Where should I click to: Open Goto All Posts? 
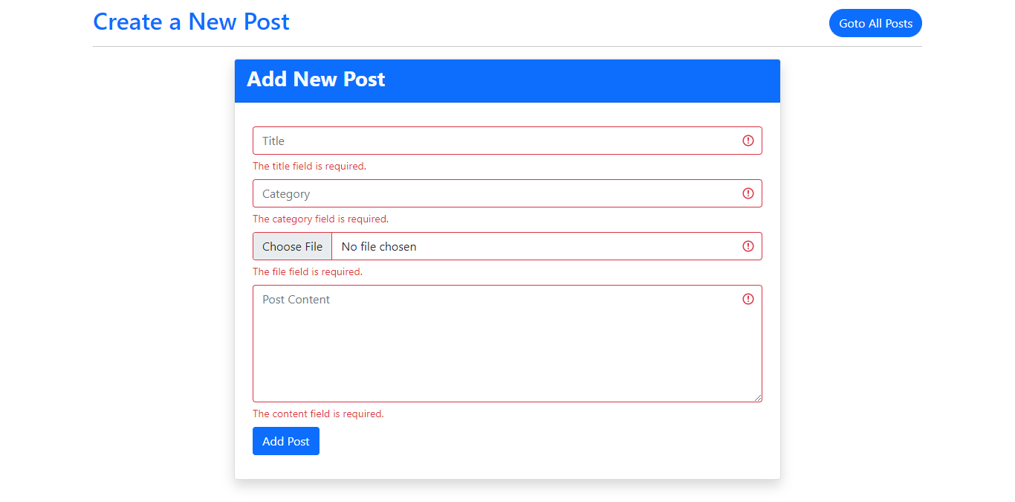[875, 23]
